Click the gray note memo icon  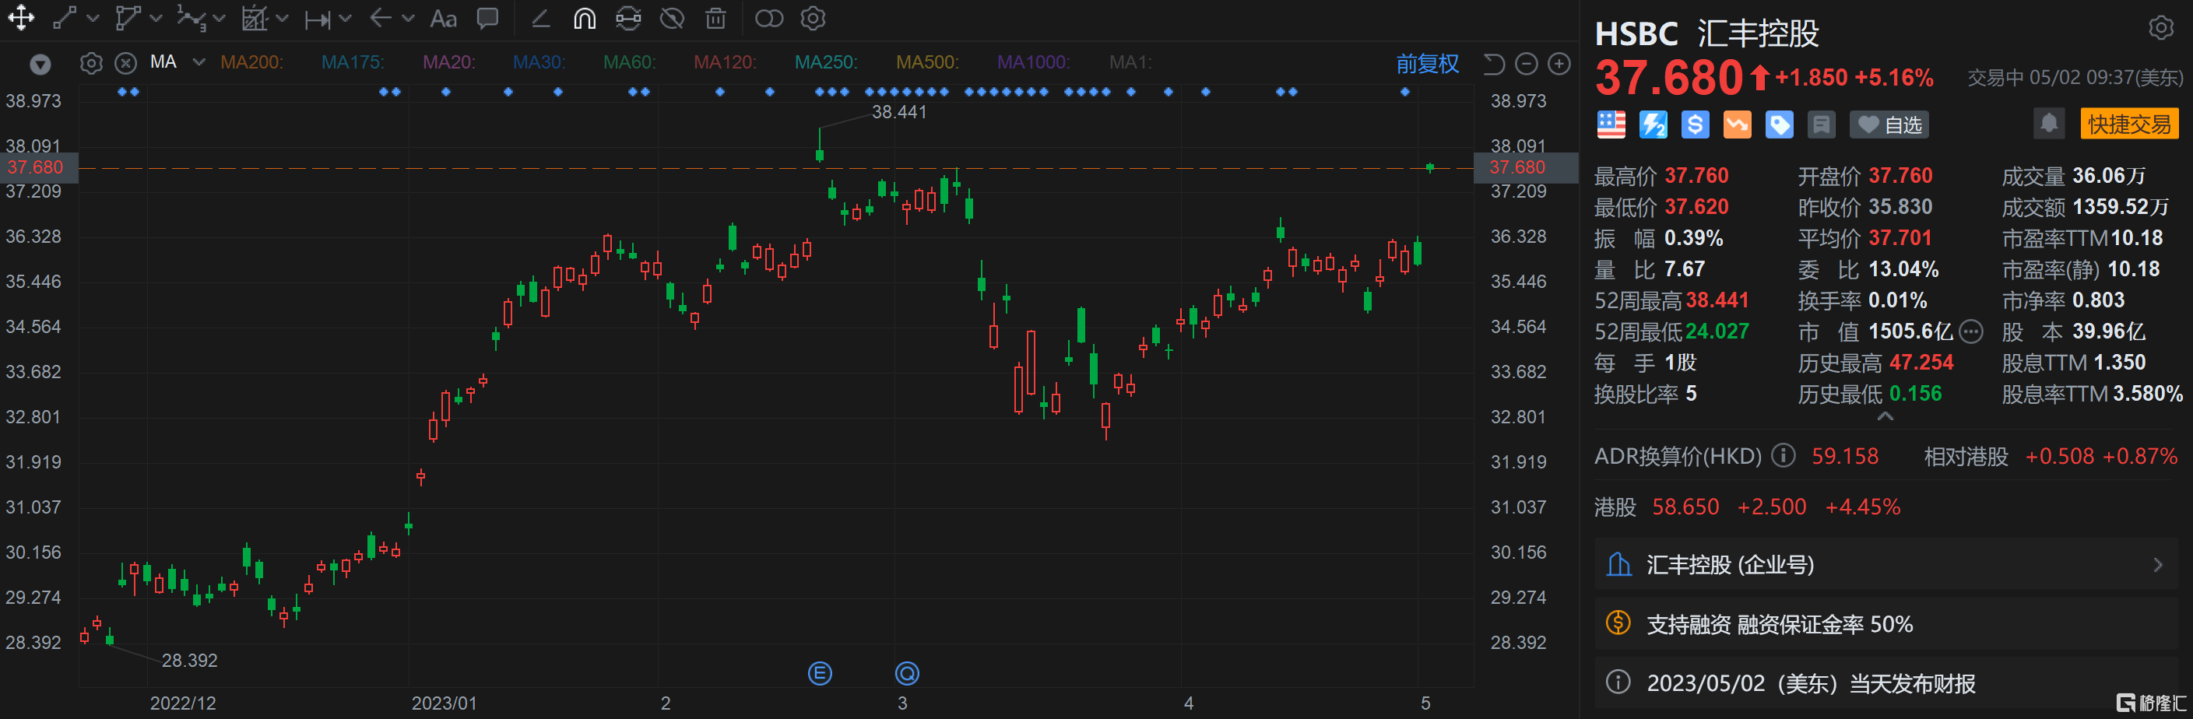[x=1821, y=125]
